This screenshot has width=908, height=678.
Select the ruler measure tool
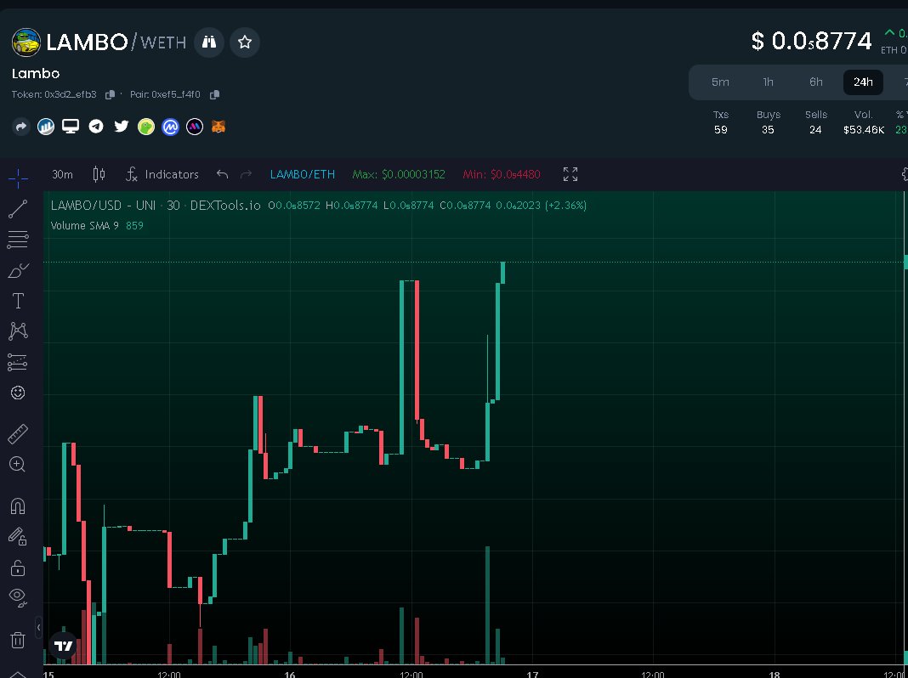[18, 434]
